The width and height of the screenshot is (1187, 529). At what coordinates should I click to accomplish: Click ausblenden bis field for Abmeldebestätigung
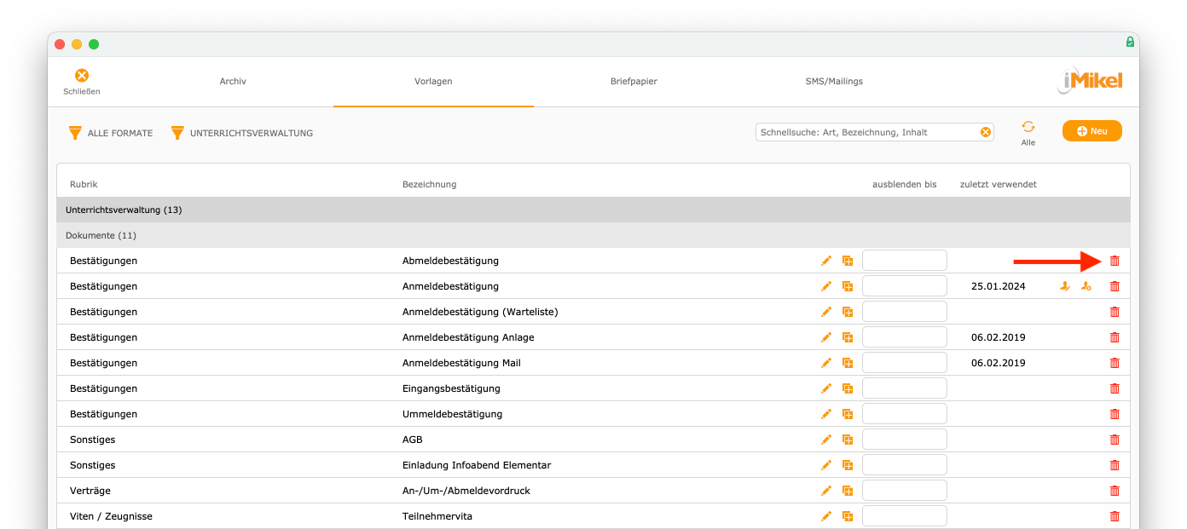905,261
